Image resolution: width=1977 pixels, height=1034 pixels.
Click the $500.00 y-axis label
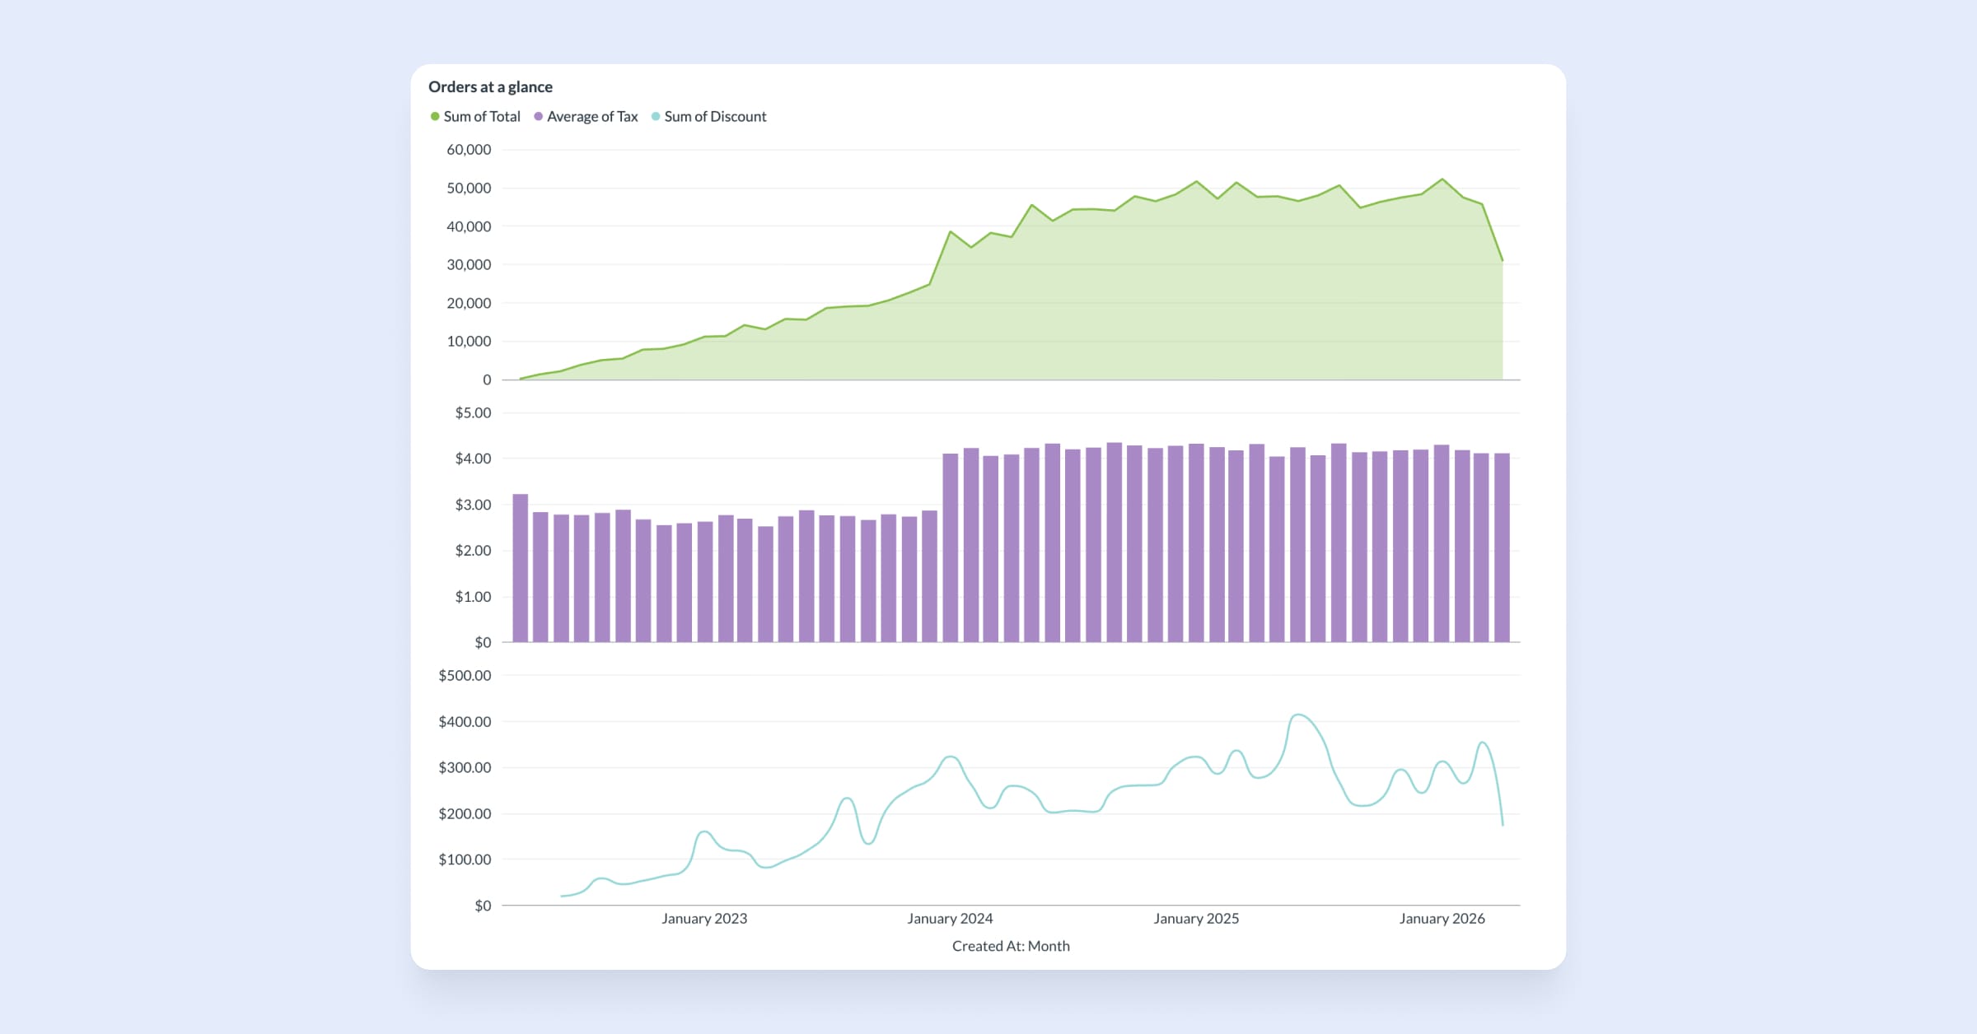click(465, 676)
